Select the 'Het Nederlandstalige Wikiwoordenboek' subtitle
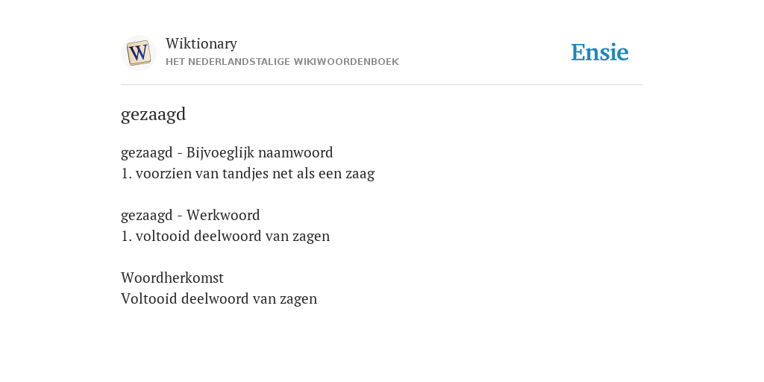The height and width of the screenshot is (382, 764). [x=282, y=62]
